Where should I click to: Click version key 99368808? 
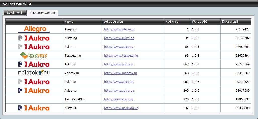click(x=242, y=108)
